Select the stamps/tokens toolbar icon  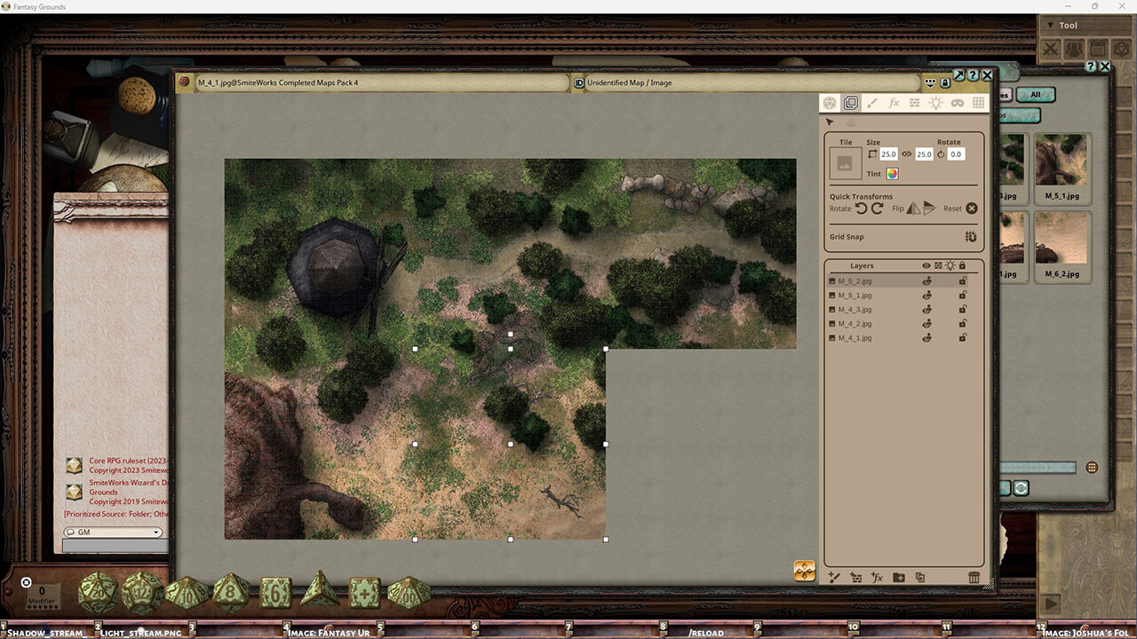[914, 102]
